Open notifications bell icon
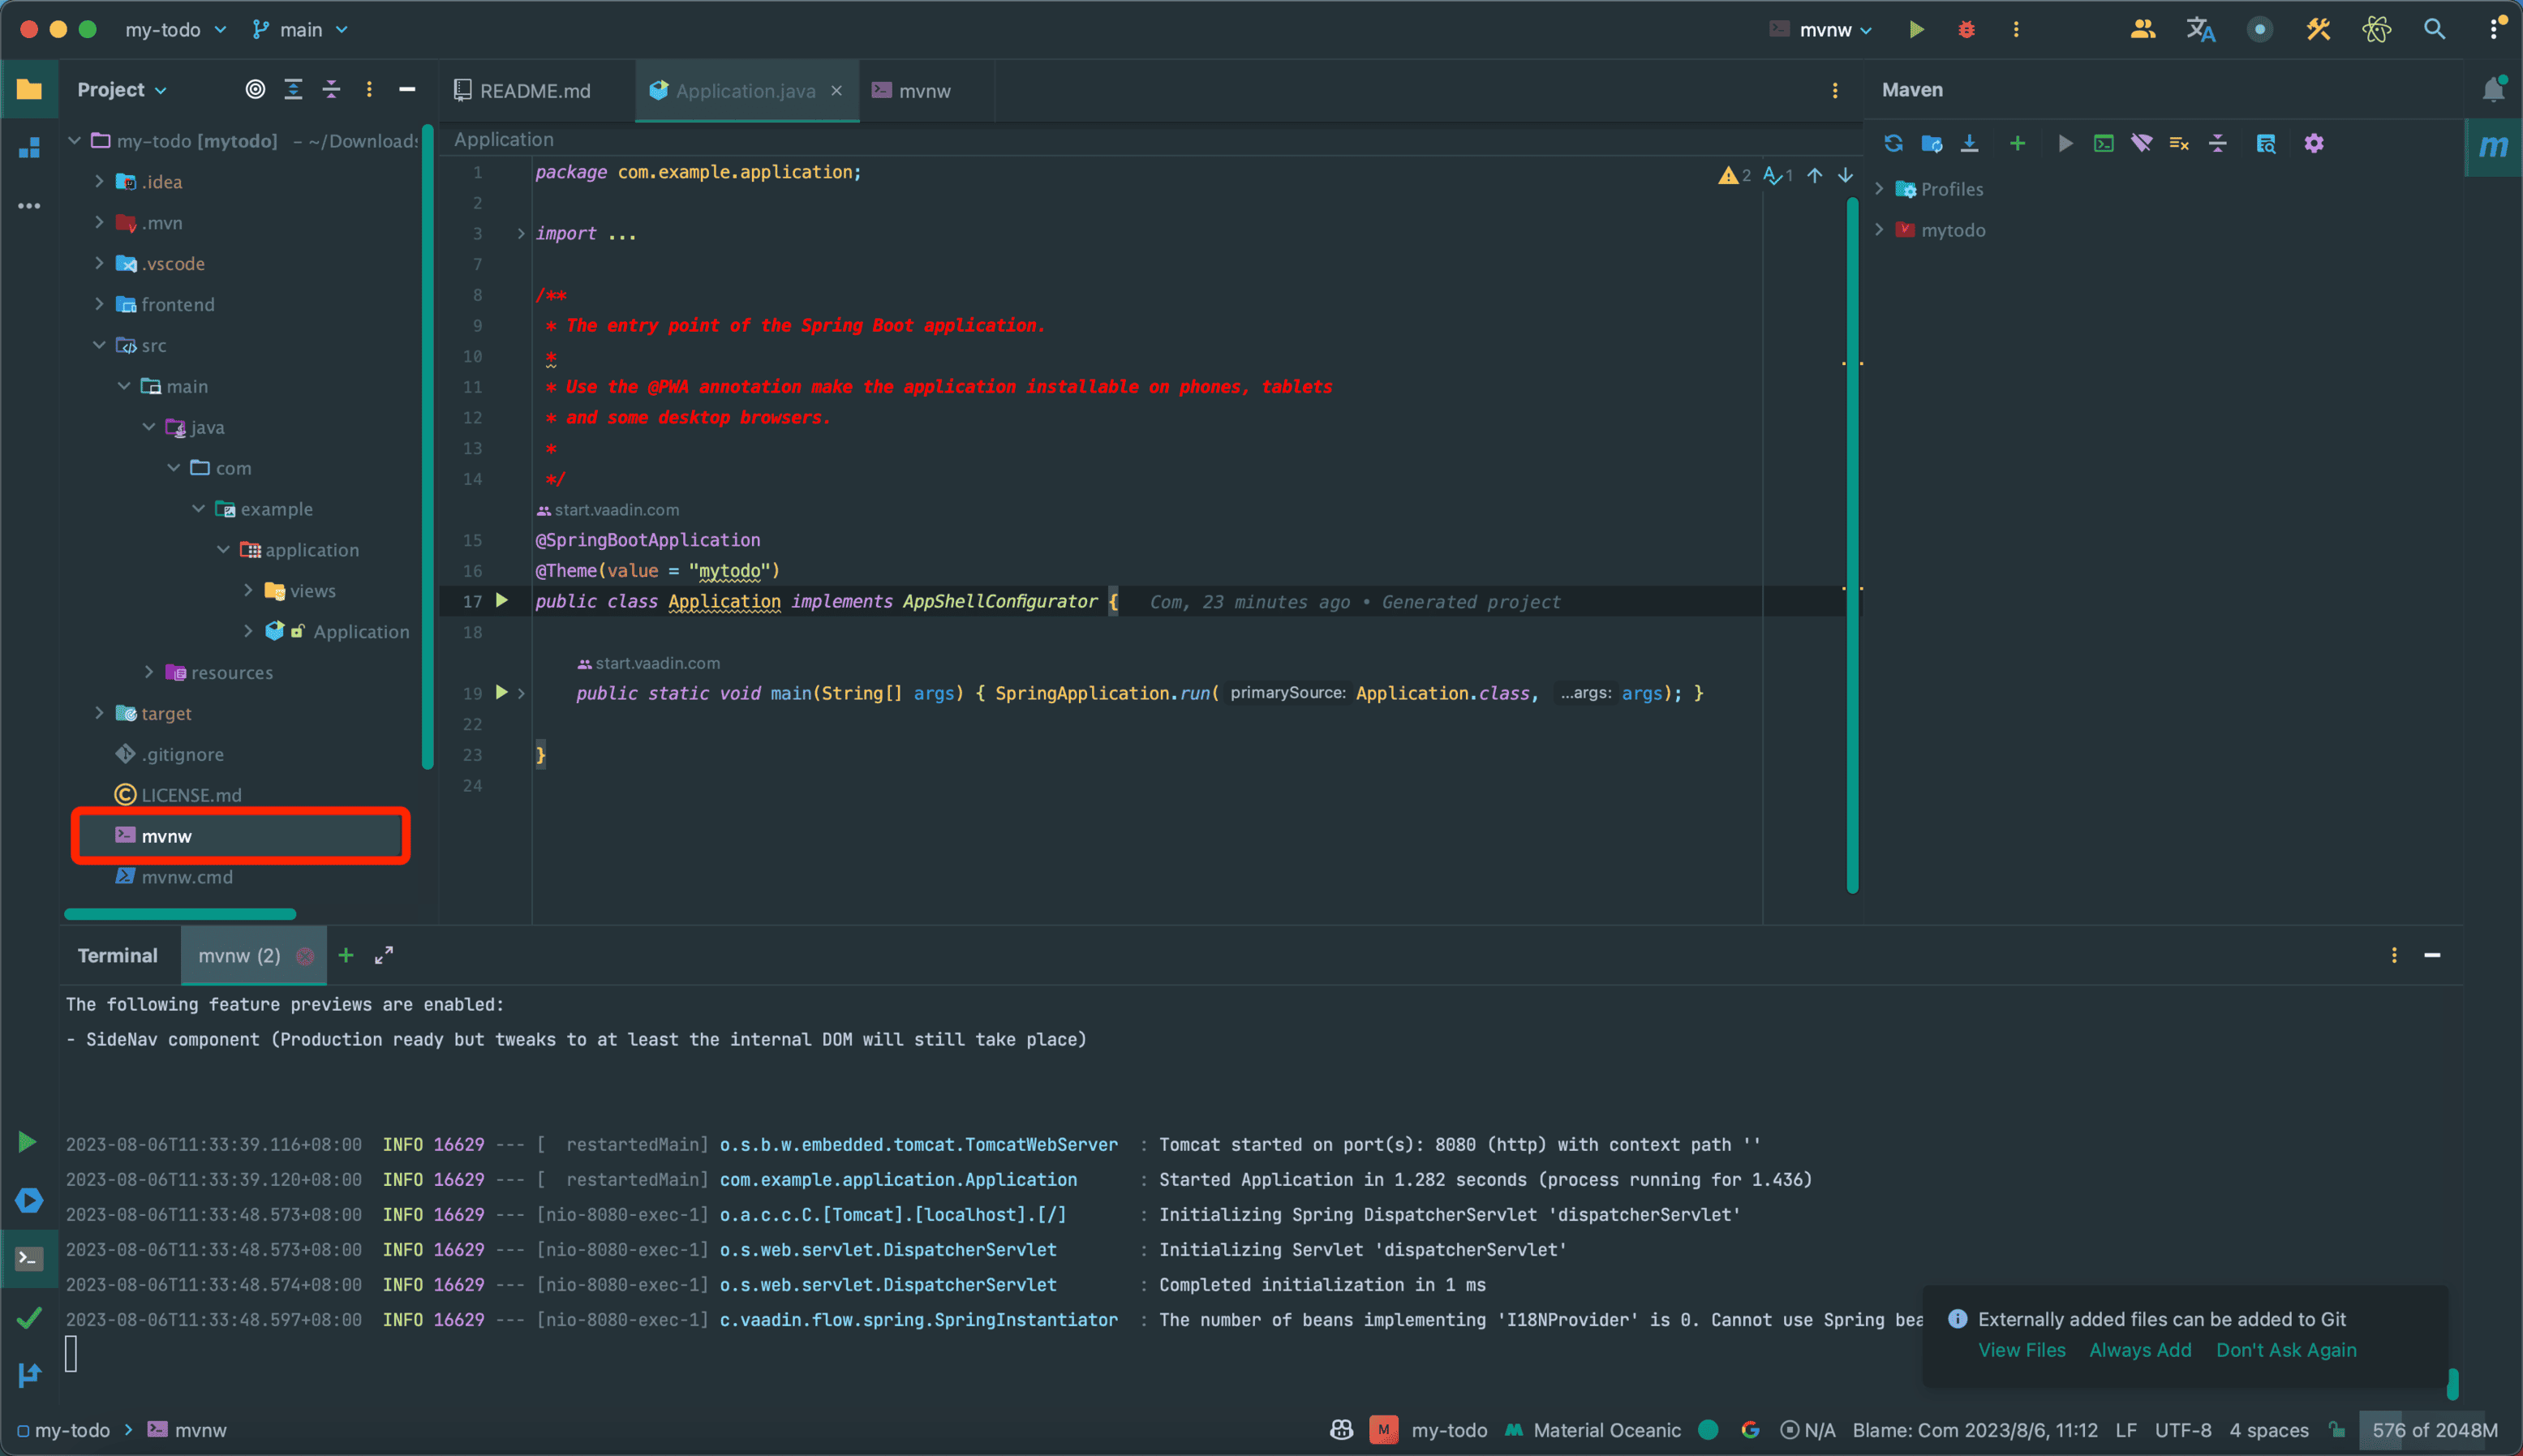 (2493, 89)
